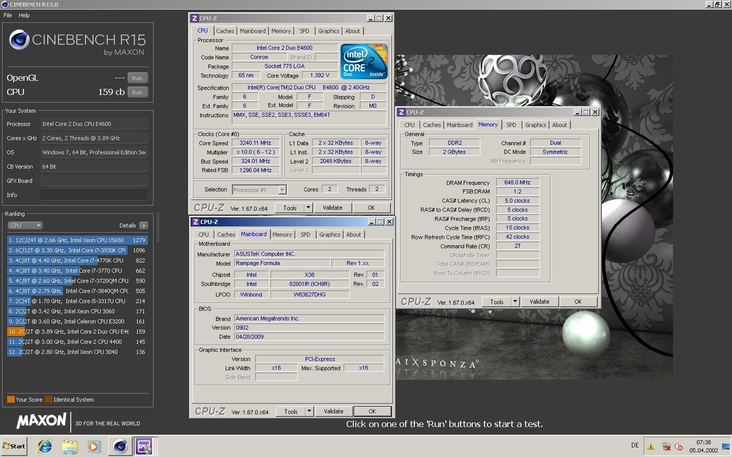
Task: Open network status tray icon
Action: (x=666, y=447)
